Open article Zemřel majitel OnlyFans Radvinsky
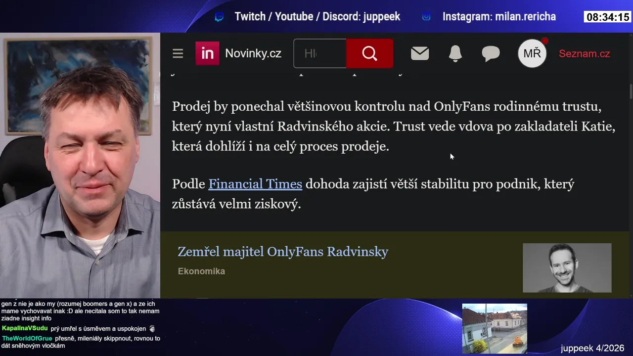Image resolution: width=633 pixels, height=356 pixels. (x=283, y=252)
